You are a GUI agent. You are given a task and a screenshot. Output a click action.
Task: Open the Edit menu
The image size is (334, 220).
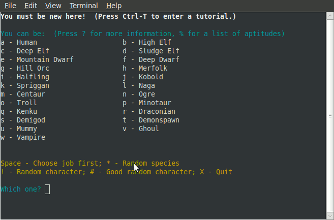point(31,6)
